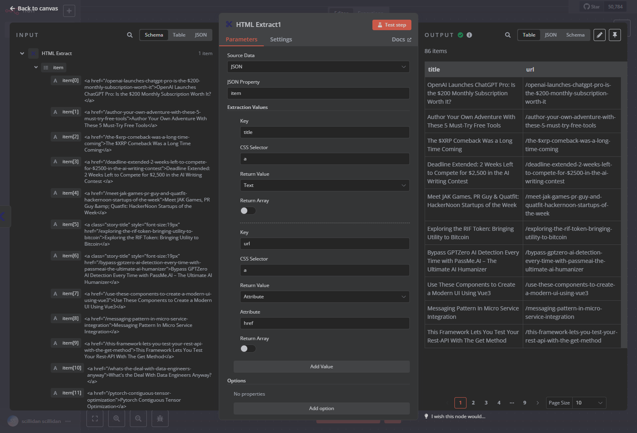Screen dimensions: 637x433
Task: Select output Schema view
Action: pos(575,35)
